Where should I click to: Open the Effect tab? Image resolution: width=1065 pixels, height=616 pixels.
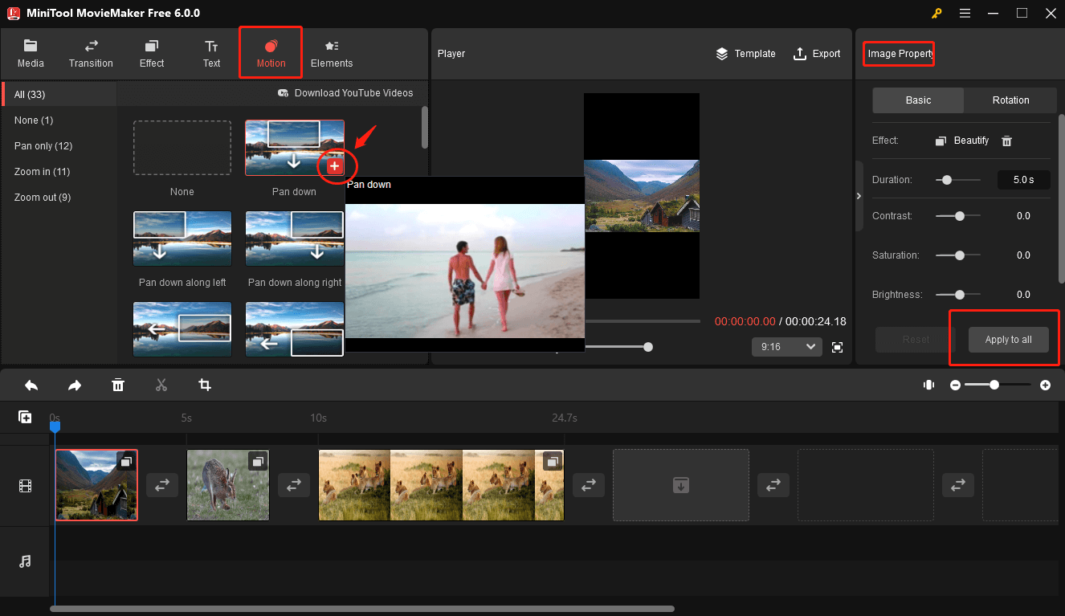(x=152, y=54)
